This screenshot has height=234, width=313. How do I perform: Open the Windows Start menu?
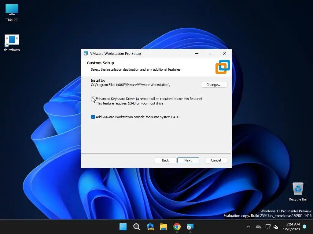pos(123,227)
